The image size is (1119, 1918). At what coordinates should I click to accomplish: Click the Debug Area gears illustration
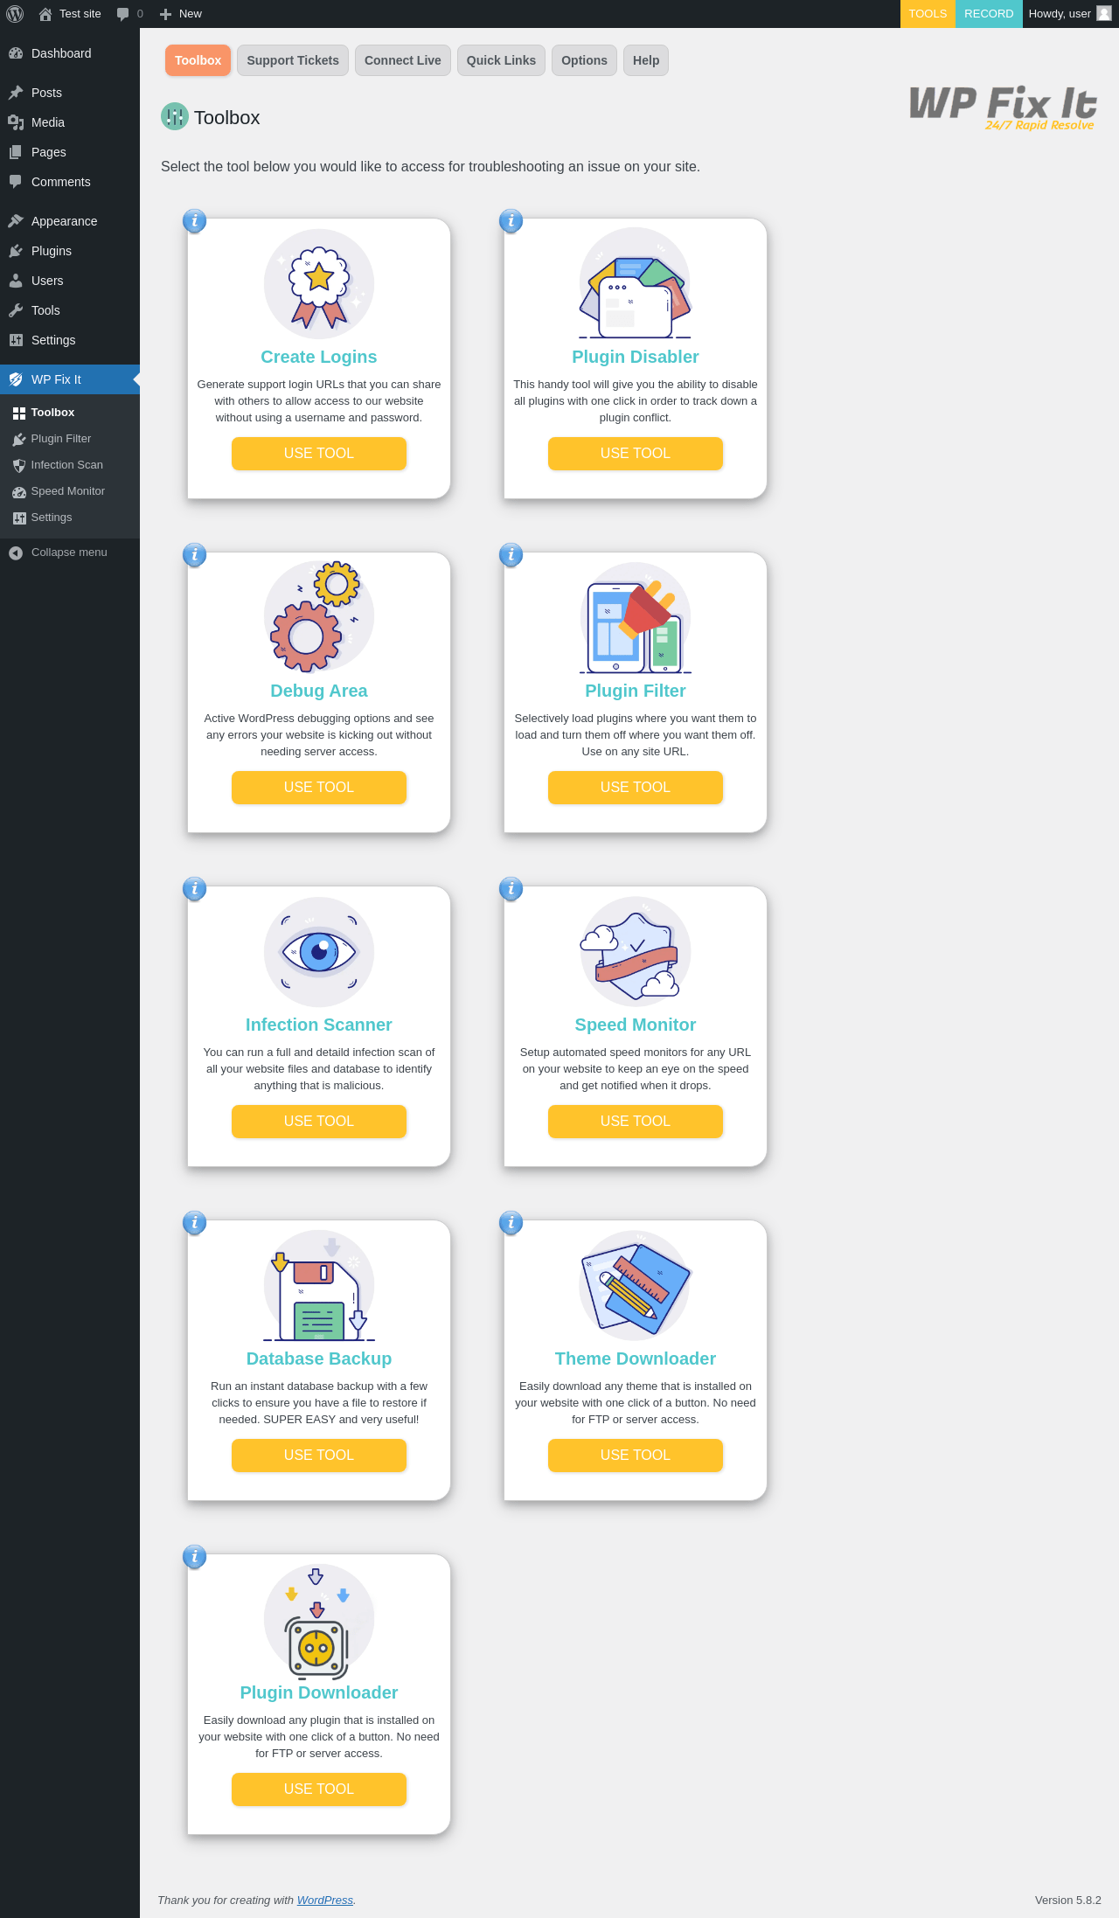319,618
